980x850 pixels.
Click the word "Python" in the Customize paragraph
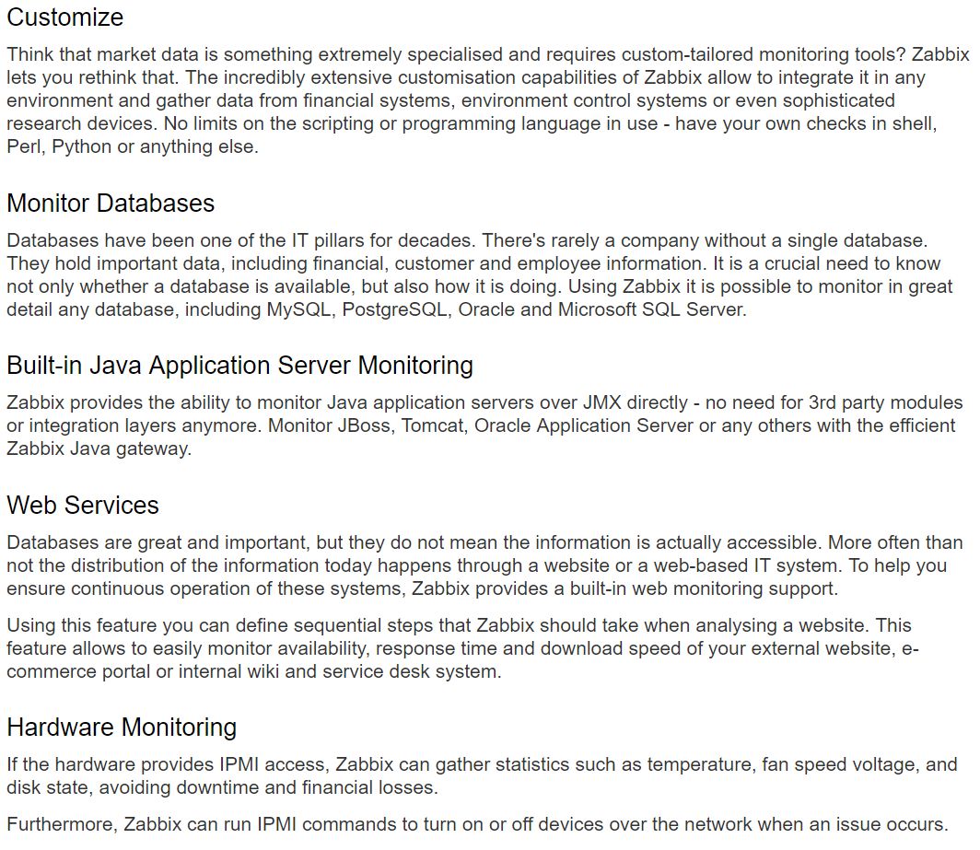tap(82, 147)
